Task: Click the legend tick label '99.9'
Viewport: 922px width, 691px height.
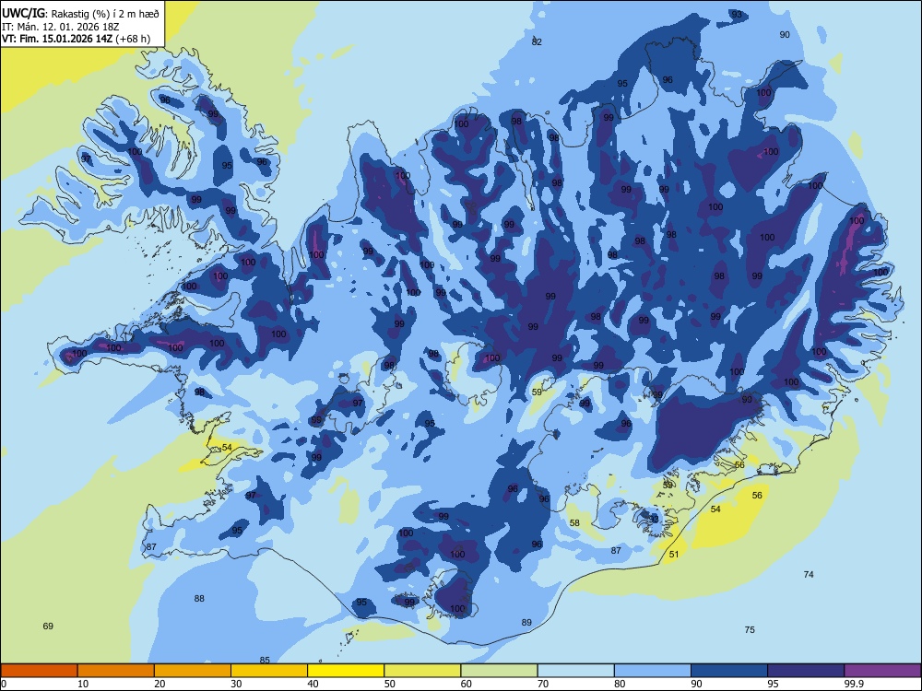Action: [x=853, y=684]
